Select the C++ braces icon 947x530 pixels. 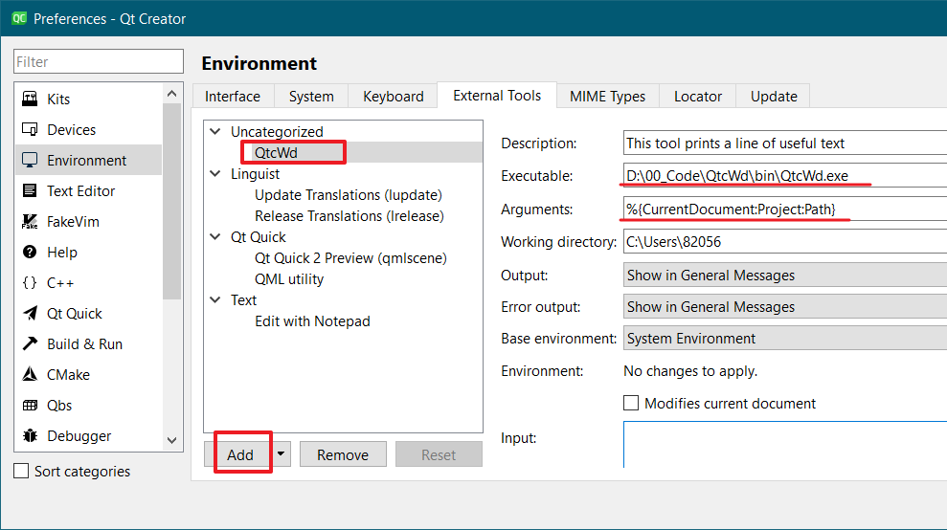(30, 282)
